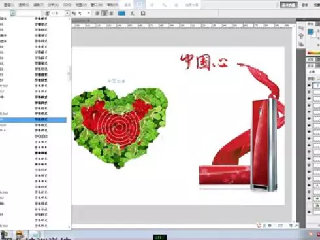Viewport: 320px width, 240px height.
Task: Select the center align text icon
Action: [104, 14]
